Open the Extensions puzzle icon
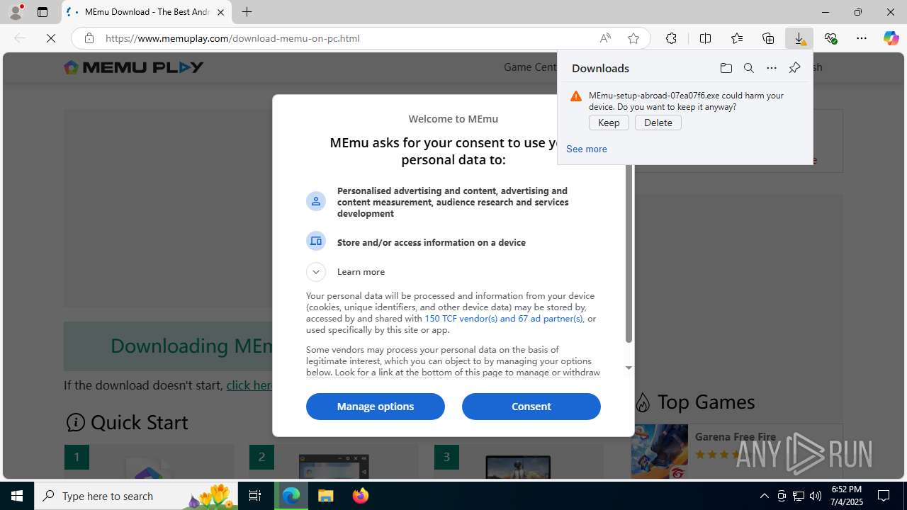Screen dimensions: 907x510 671,38
